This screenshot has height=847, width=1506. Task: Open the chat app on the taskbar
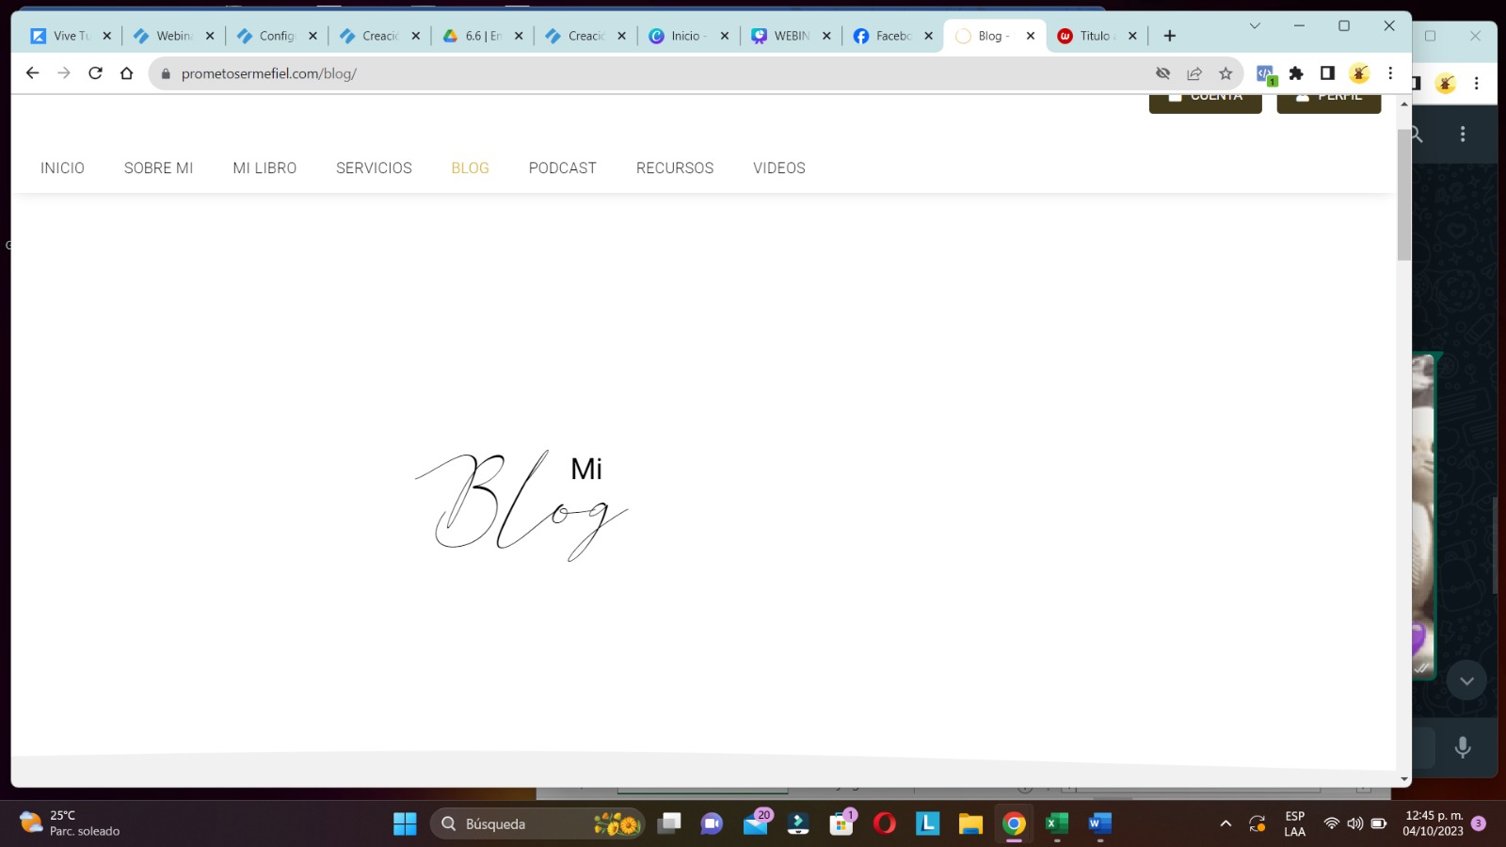(x=712, y=824)
